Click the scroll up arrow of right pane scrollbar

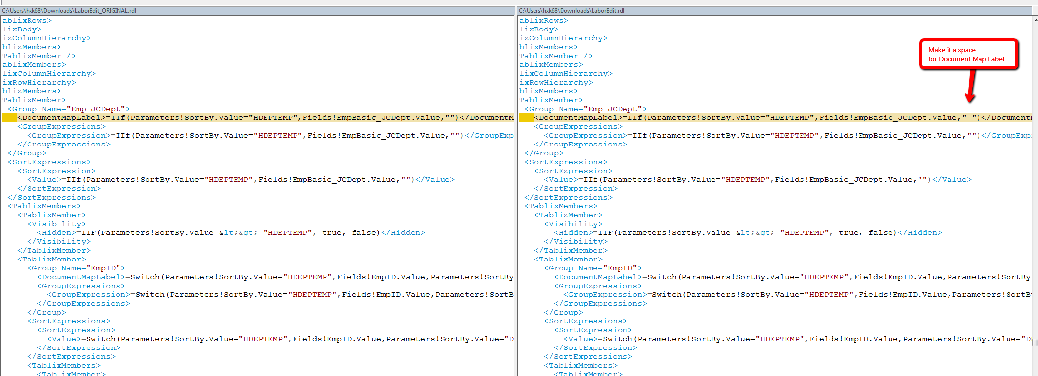pos(1035,20)
